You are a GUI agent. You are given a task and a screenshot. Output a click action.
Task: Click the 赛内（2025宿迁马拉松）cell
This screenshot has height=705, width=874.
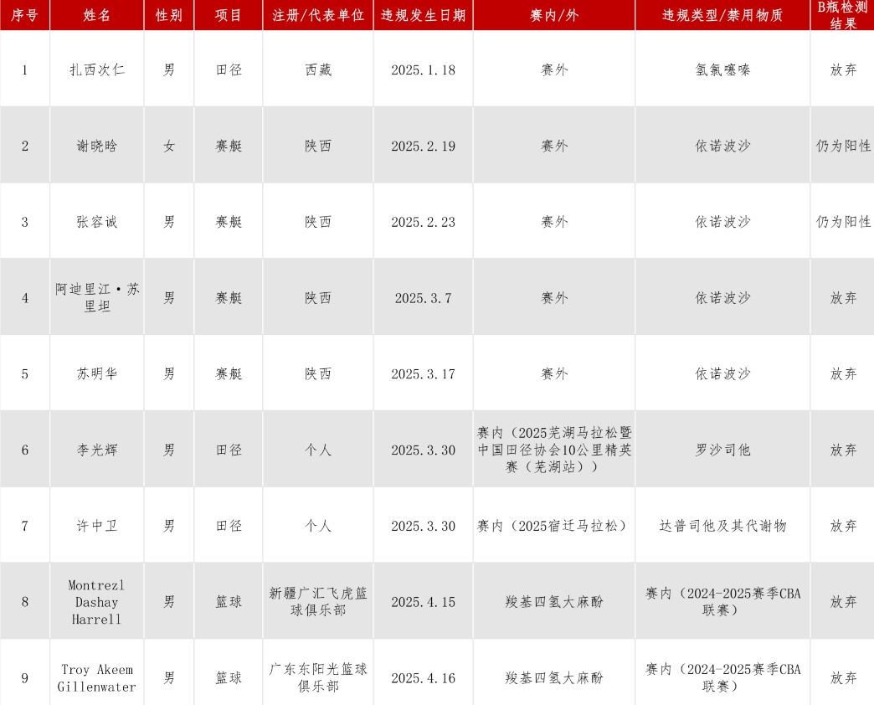554,526
